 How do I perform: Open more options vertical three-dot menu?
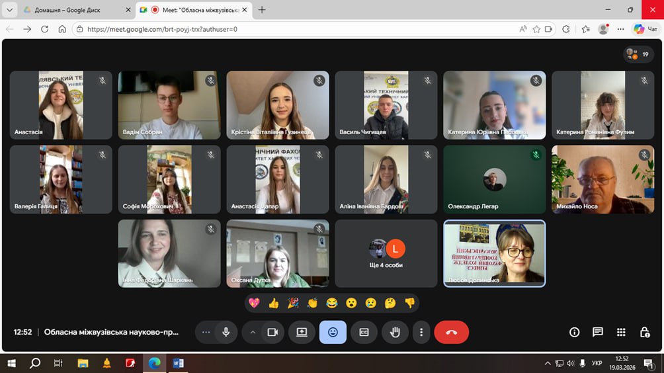coord(421,332)
